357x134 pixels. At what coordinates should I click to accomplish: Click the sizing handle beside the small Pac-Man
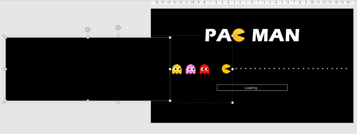pyautogui.click(x=232, y=69)
